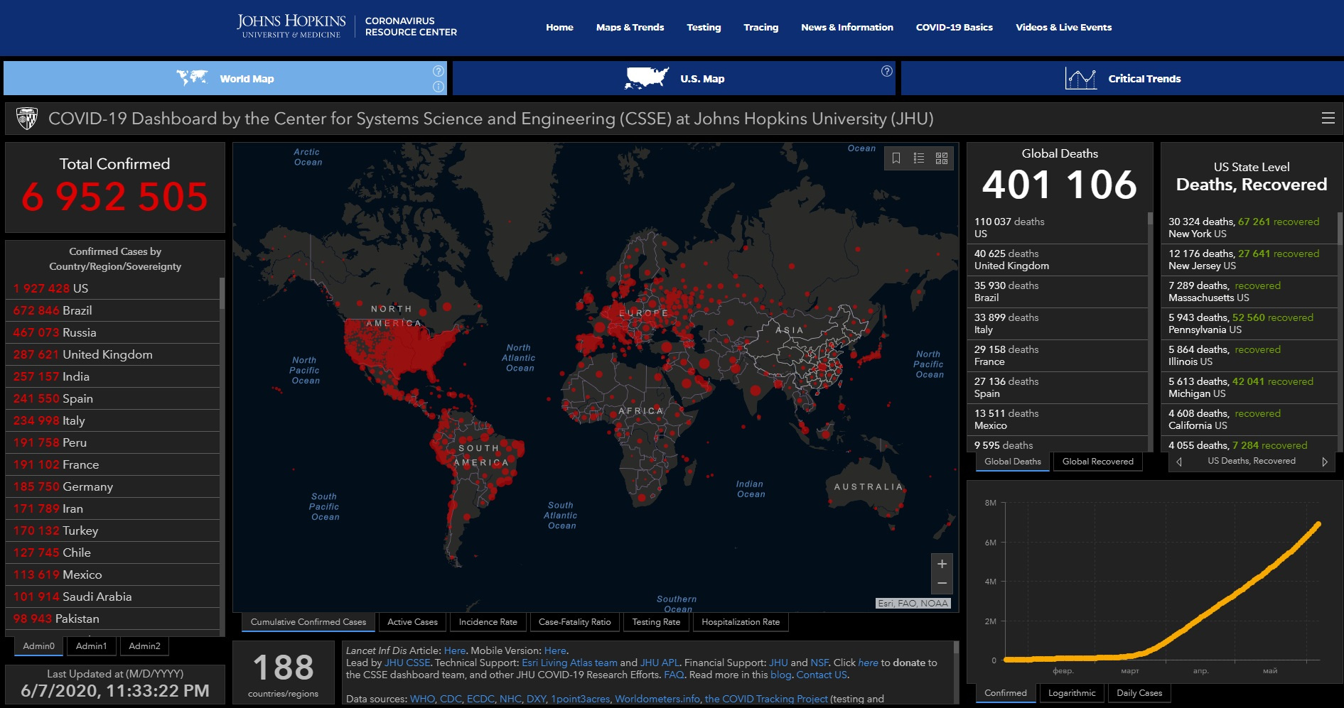Select the '467 073 Russia' row
This screenshot has width=1344, height=708.
[114, 332]
